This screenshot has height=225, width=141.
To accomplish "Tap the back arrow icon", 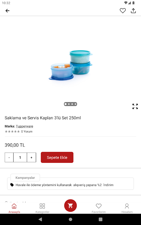I will (x=8, y=11).
